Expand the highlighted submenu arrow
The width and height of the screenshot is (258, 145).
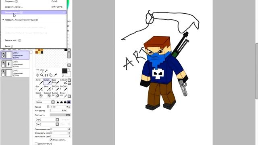64,12
